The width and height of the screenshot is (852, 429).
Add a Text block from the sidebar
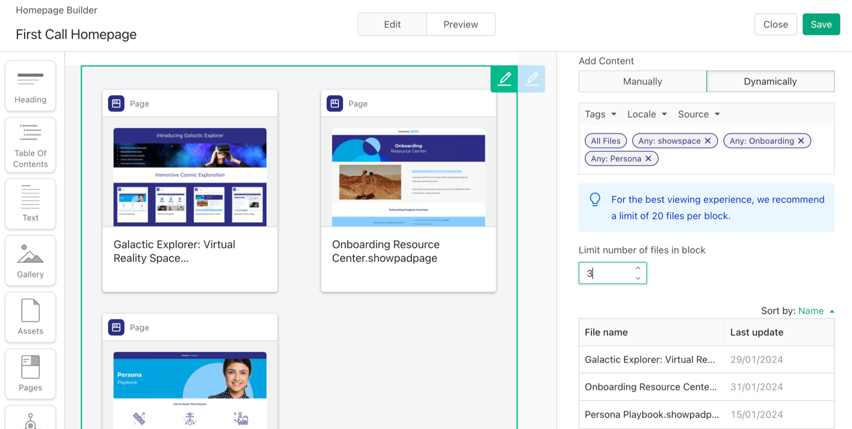click(x=30, y=204)
